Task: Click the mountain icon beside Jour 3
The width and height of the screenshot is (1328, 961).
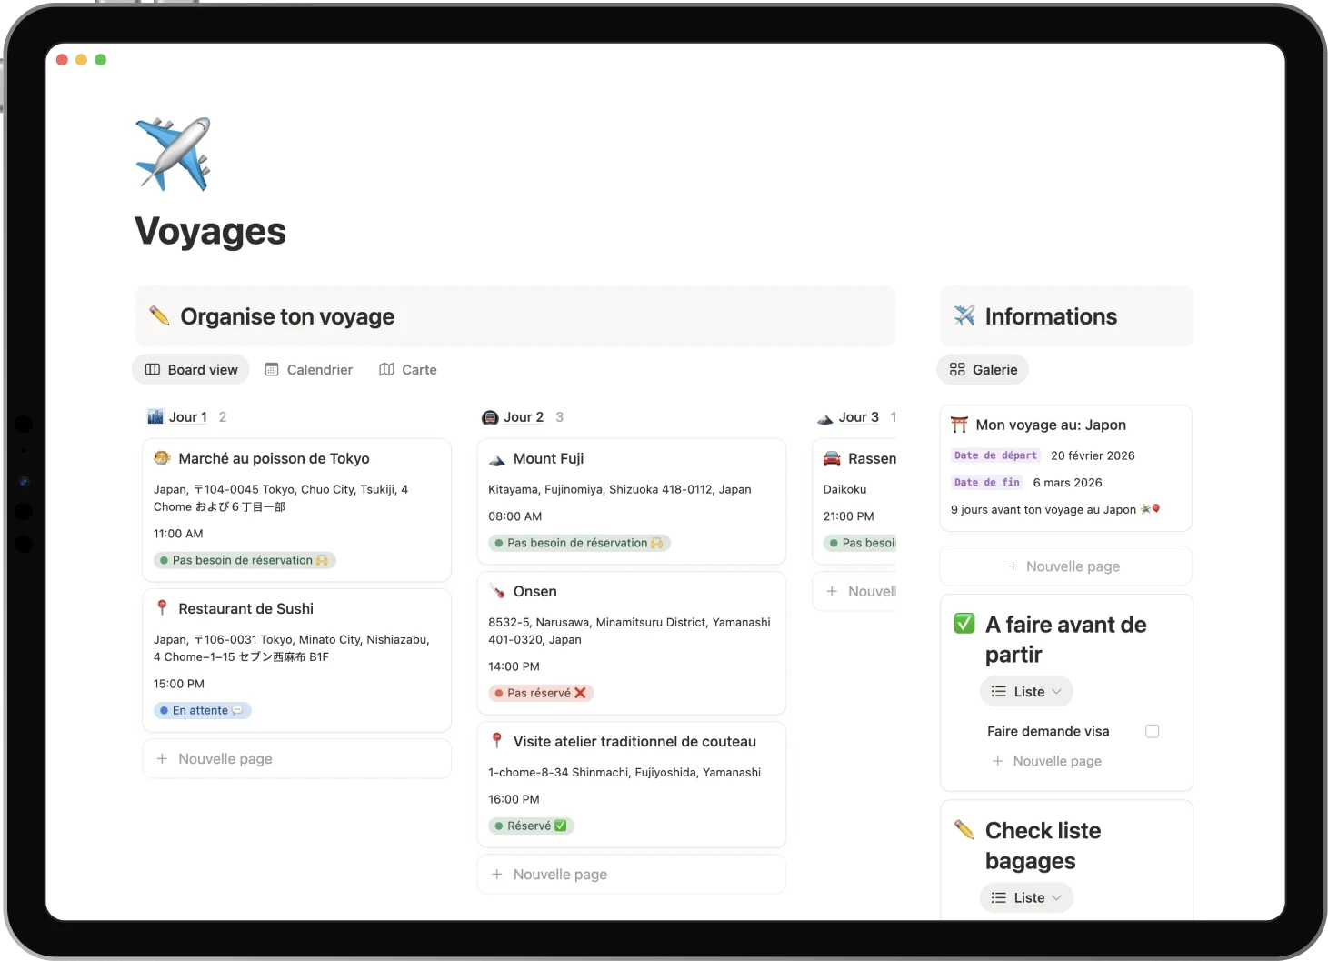Action: pos(825,418)
